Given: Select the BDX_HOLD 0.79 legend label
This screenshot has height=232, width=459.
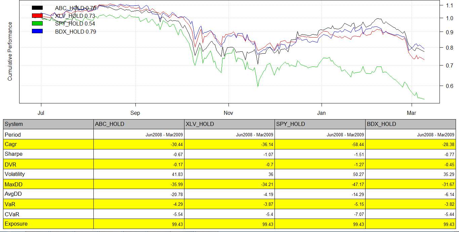Looking at the screenshot, I should [76, 32].
